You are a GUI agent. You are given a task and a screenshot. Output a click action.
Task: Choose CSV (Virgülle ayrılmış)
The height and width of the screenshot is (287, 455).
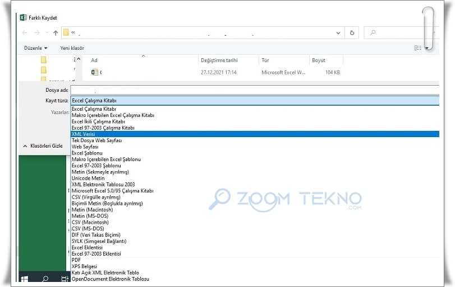(255, 197)
